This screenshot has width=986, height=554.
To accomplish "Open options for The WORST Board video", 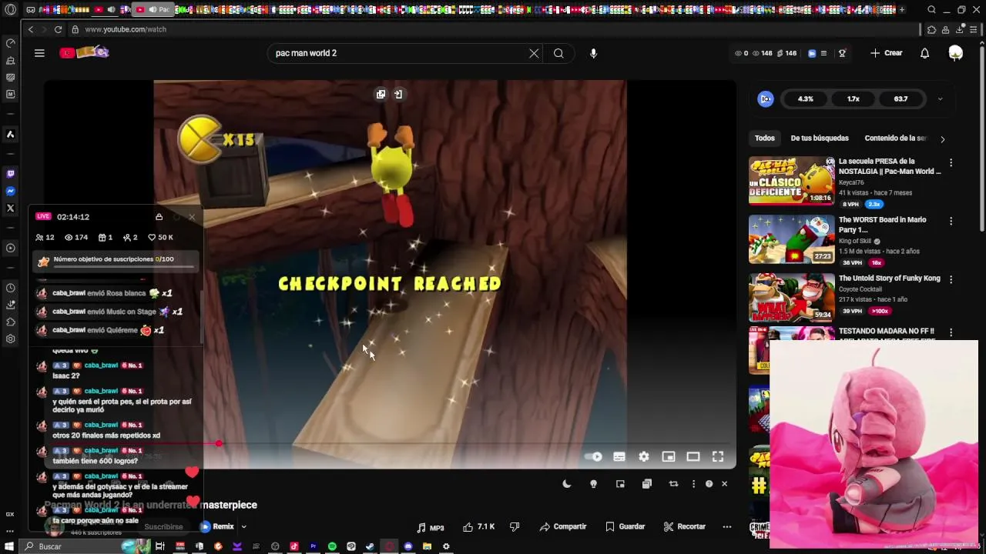I will (951, 222).
